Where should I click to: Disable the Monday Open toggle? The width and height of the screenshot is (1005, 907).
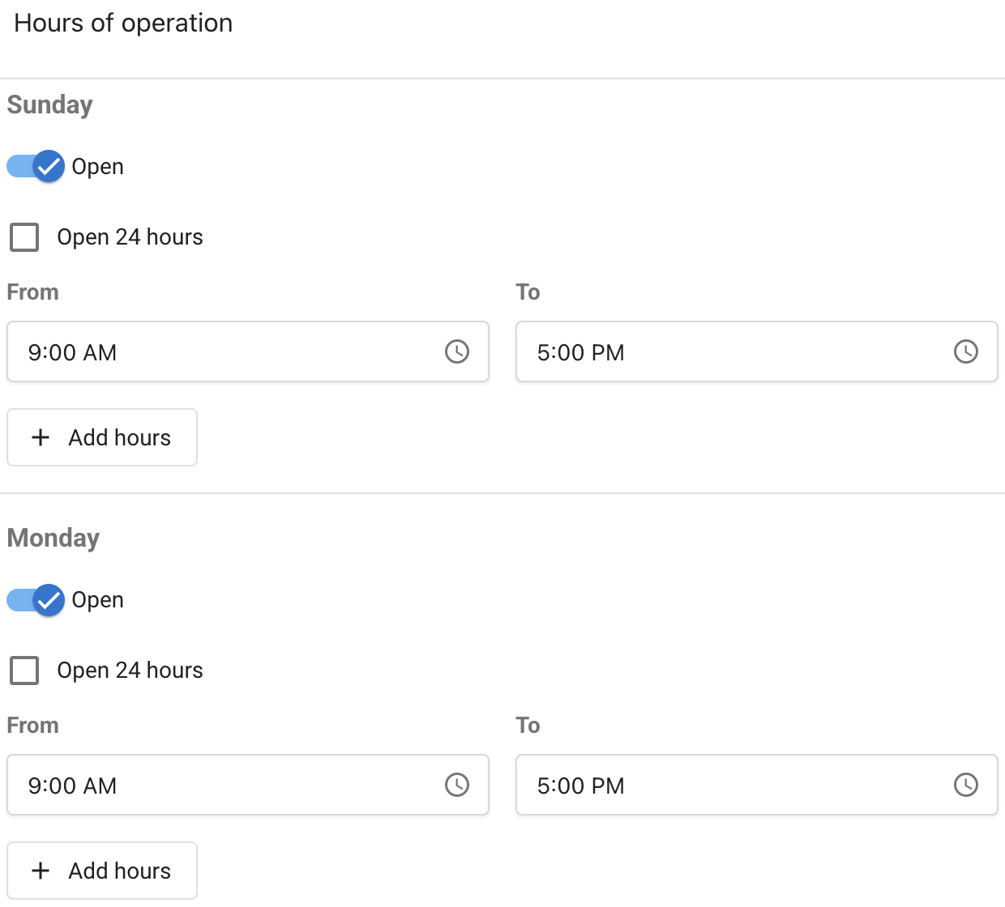click(35, 599)
